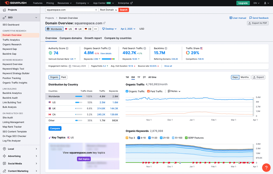Click Export to PDF button

pos(258,23)
